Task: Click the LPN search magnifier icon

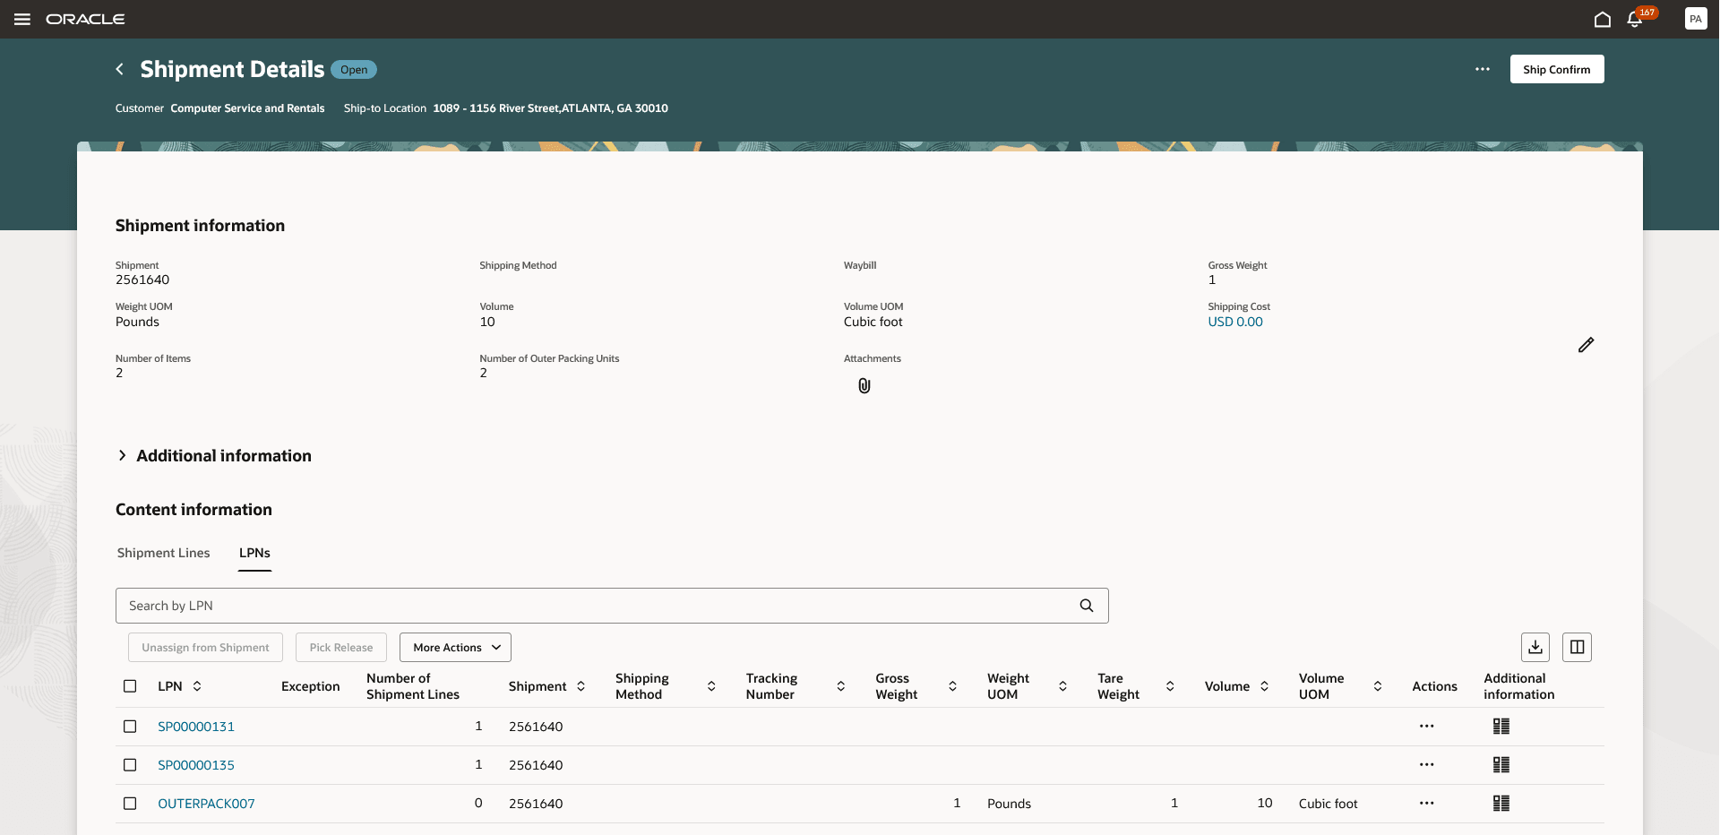Action: (x=1087, y=606)
